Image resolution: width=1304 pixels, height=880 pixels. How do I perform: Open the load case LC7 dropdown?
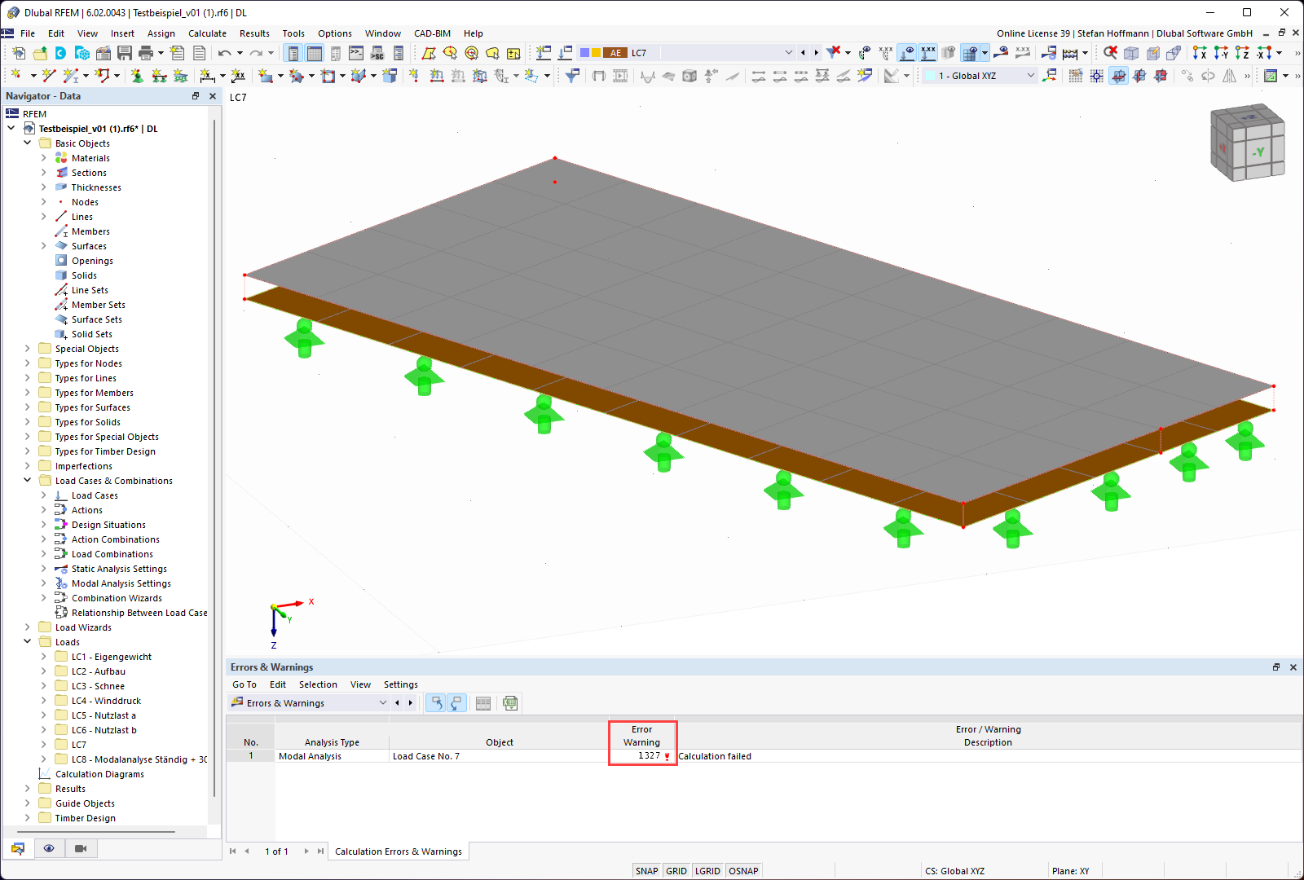click(x=788, y=53)
